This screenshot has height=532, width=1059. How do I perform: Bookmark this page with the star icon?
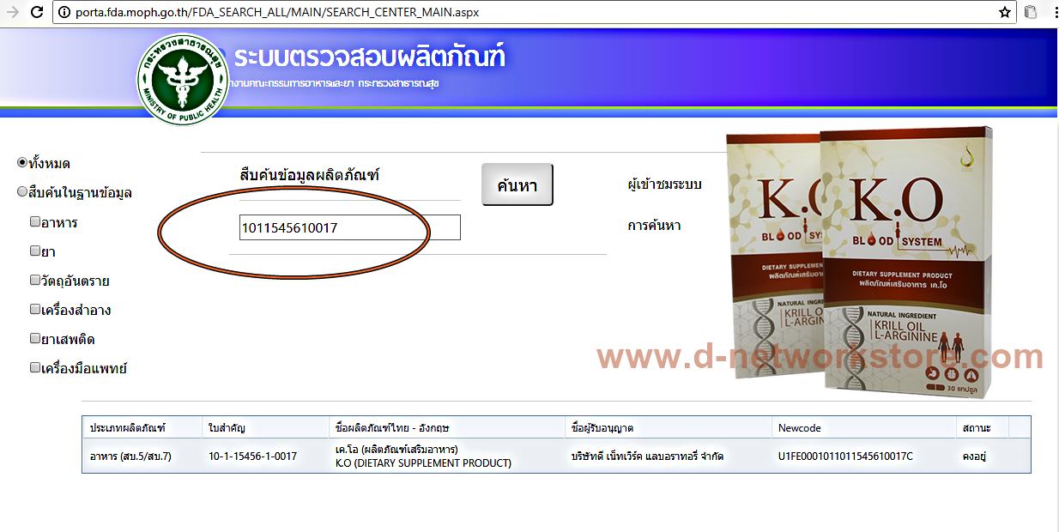coord(1005,13)
